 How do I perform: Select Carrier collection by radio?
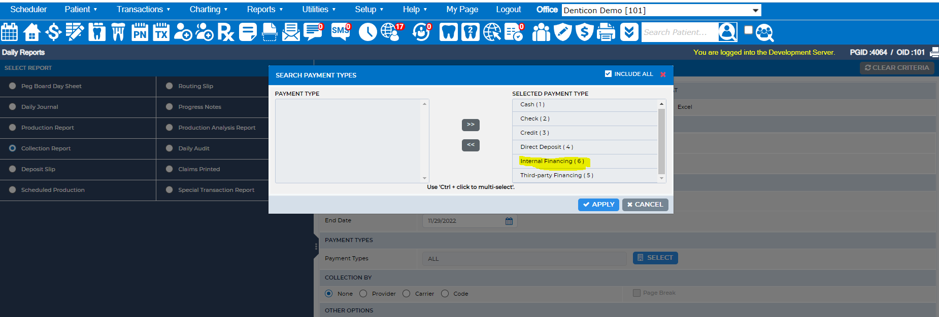406,294
